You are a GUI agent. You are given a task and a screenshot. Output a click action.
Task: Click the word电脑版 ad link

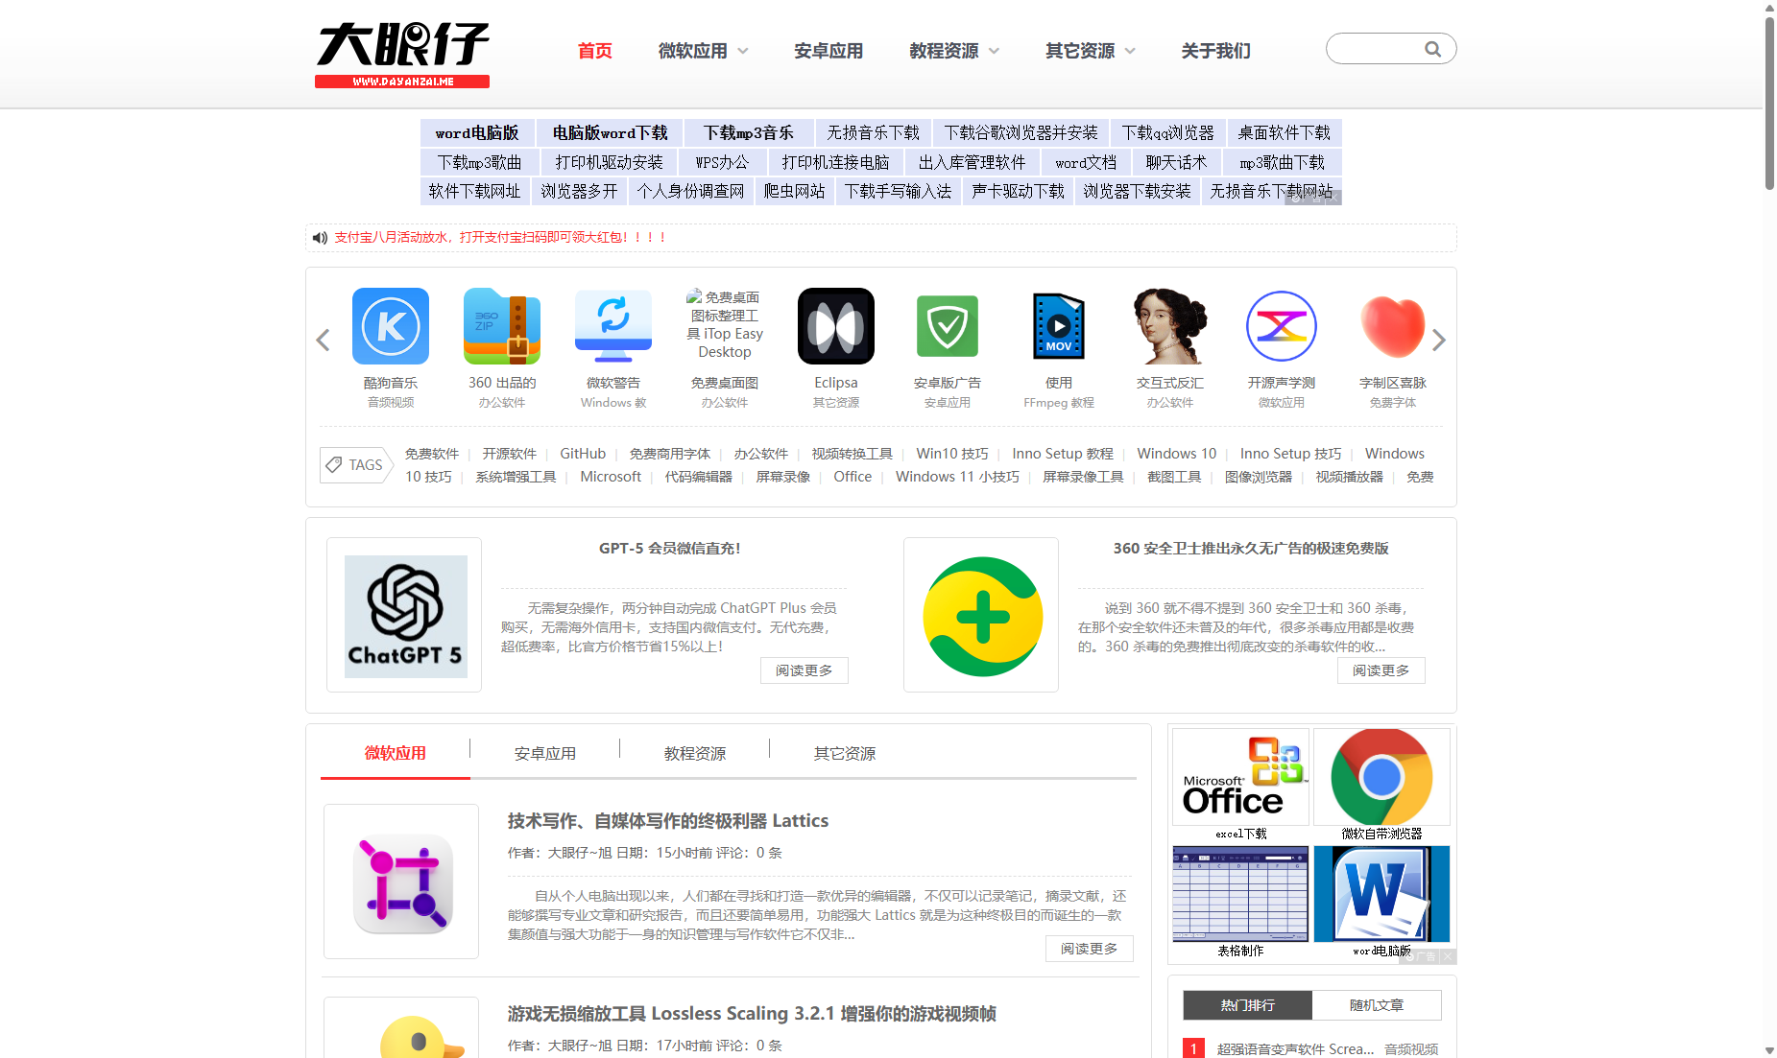tap(477, 133)
